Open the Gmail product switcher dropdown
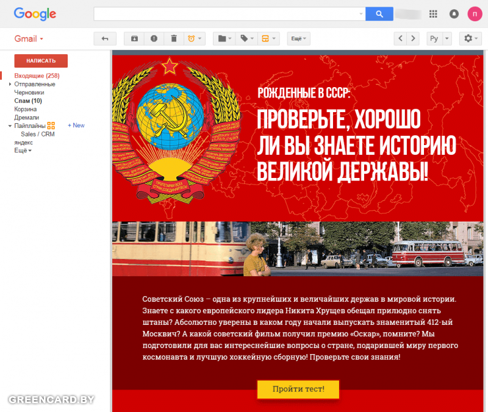488x412 pixels. coord(29,39)
